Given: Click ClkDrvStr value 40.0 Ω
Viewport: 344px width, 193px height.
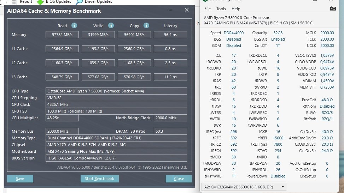Looking at the screenshot, I should (x=327, y=132).
